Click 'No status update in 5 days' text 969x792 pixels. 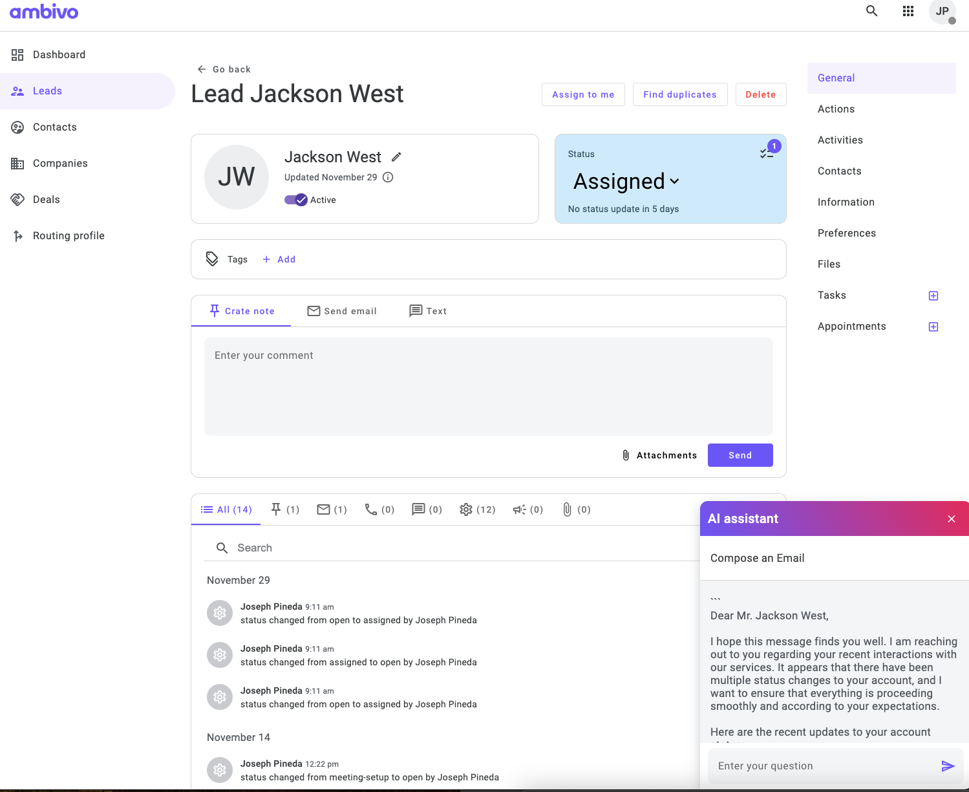[x=623, y=209]
